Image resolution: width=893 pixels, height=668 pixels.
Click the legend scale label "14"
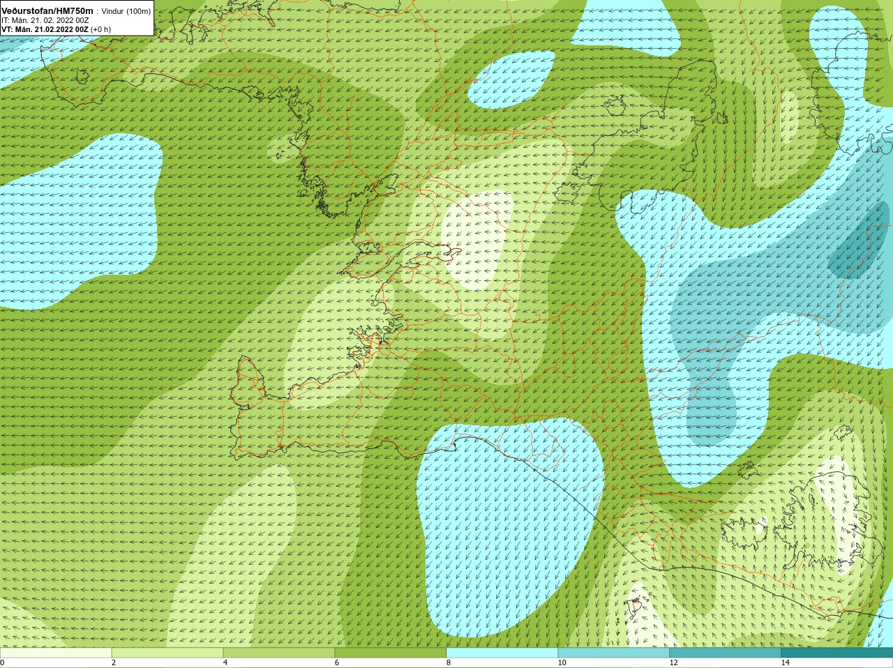pos(785,662)
